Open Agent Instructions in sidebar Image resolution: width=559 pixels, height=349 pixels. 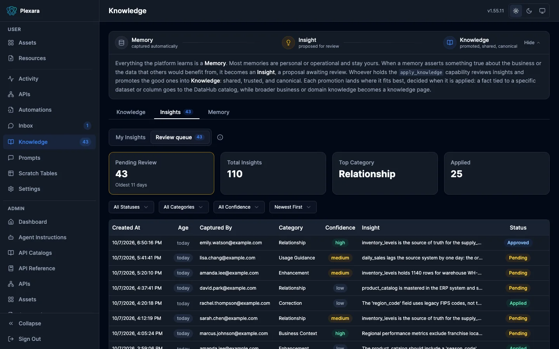coord(49,237)
